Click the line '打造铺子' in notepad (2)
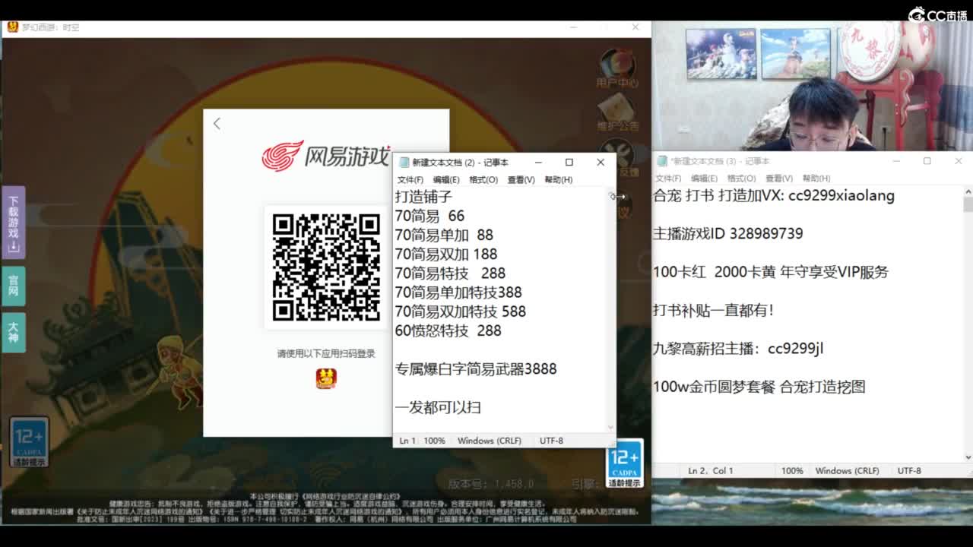 (423, 197)
